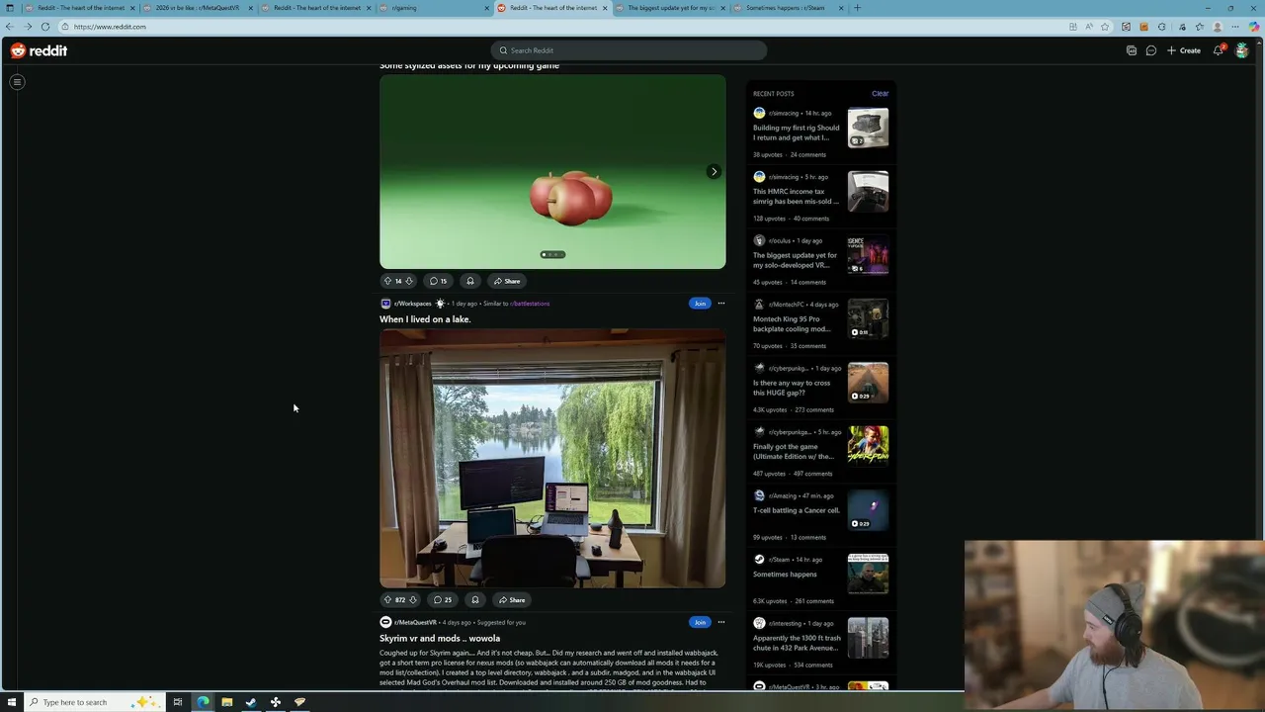Image resolution: width=1265 pixels, height=712 pixels.
Task: Open the user avatar menu
Action: pos(1242,50)
